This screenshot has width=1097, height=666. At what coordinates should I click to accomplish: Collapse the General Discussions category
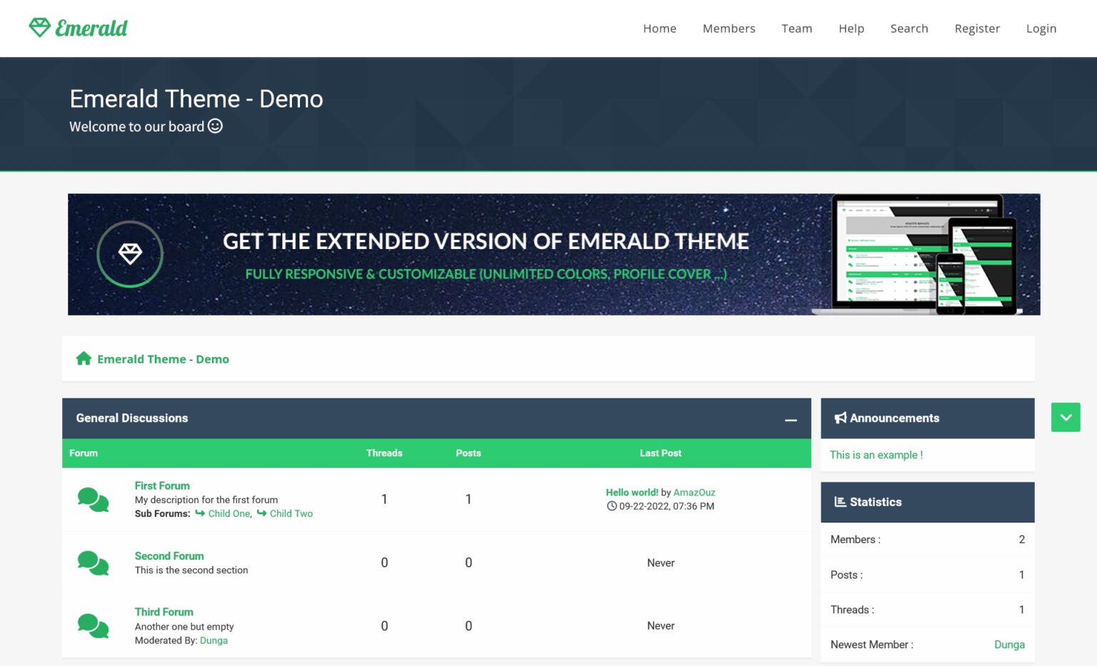[791, 419]
